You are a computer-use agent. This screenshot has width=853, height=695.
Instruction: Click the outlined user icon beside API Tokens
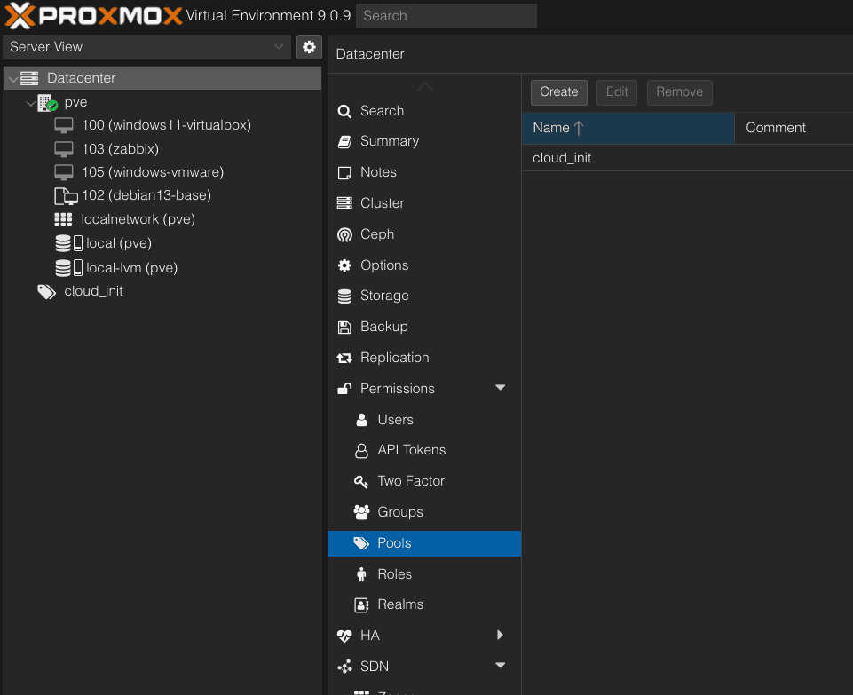pyautogui.click(x=361, y=451)
